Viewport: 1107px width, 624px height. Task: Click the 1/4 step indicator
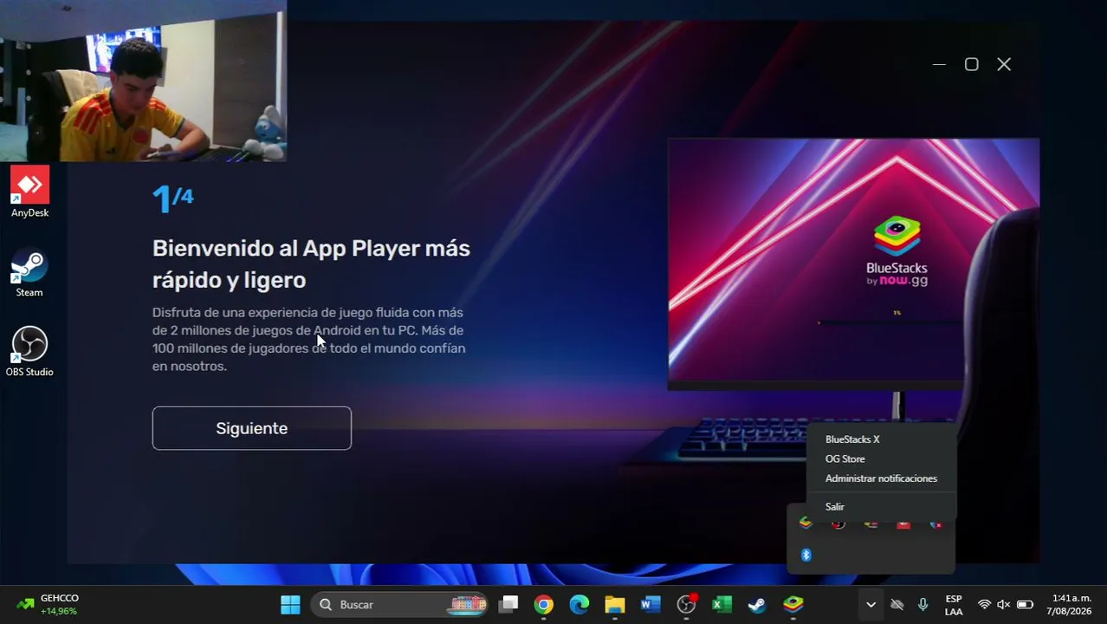click(173, 198)
